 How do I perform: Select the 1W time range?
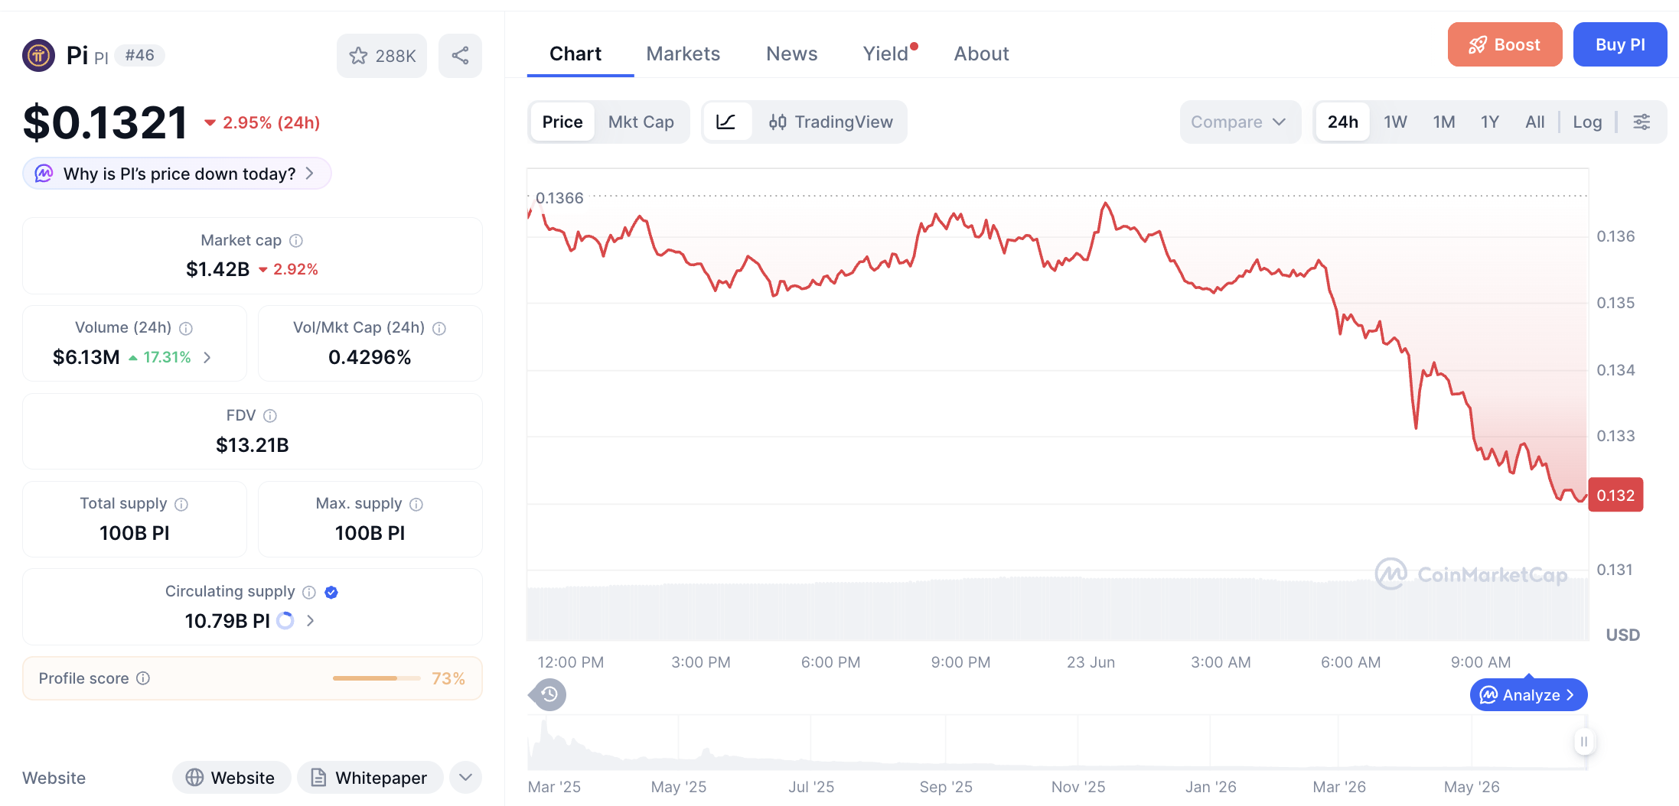click(1396, 122)
